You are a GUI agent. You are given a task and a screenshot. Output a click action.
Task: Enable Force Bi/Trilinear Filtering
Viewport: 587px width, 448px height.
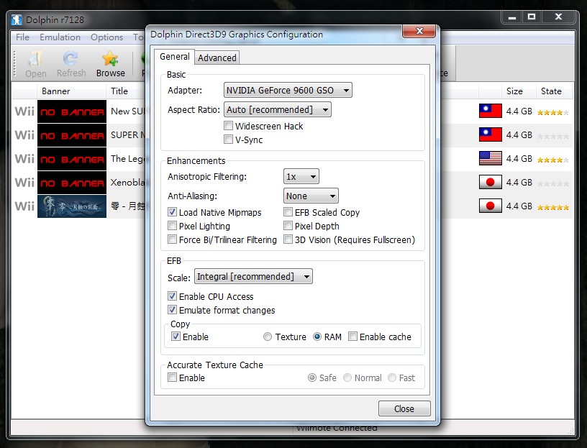[x=172, y=239]
